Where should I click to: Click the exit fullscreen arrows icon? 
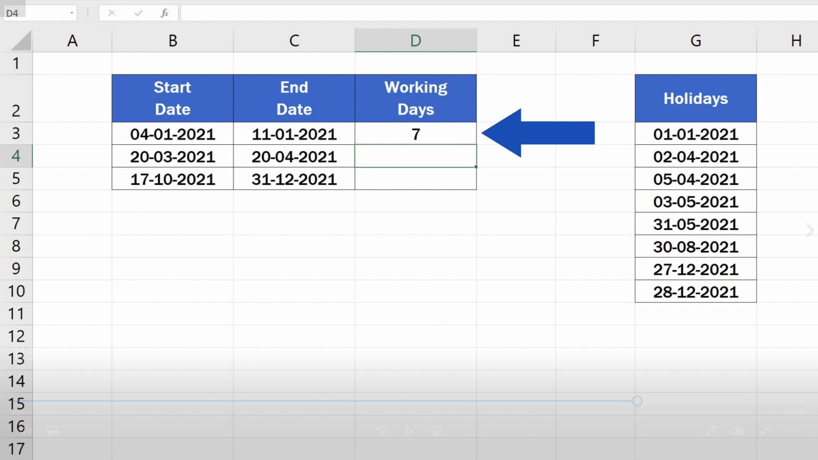pyautogui.click(x=765, y=431)
